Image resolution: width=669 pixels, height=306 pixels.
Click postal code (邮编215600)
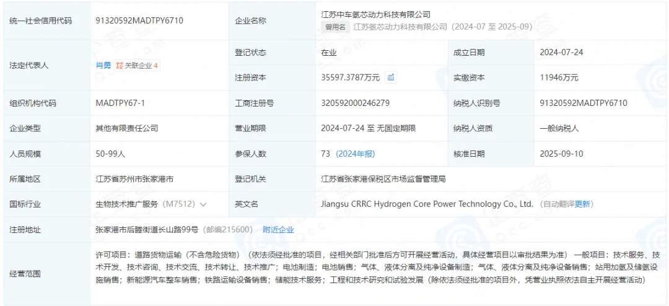(227, 230)
